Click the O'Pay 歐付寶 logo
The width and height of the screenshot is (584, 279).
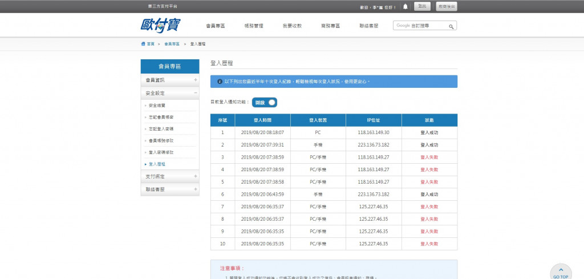[x=161, y=25]
